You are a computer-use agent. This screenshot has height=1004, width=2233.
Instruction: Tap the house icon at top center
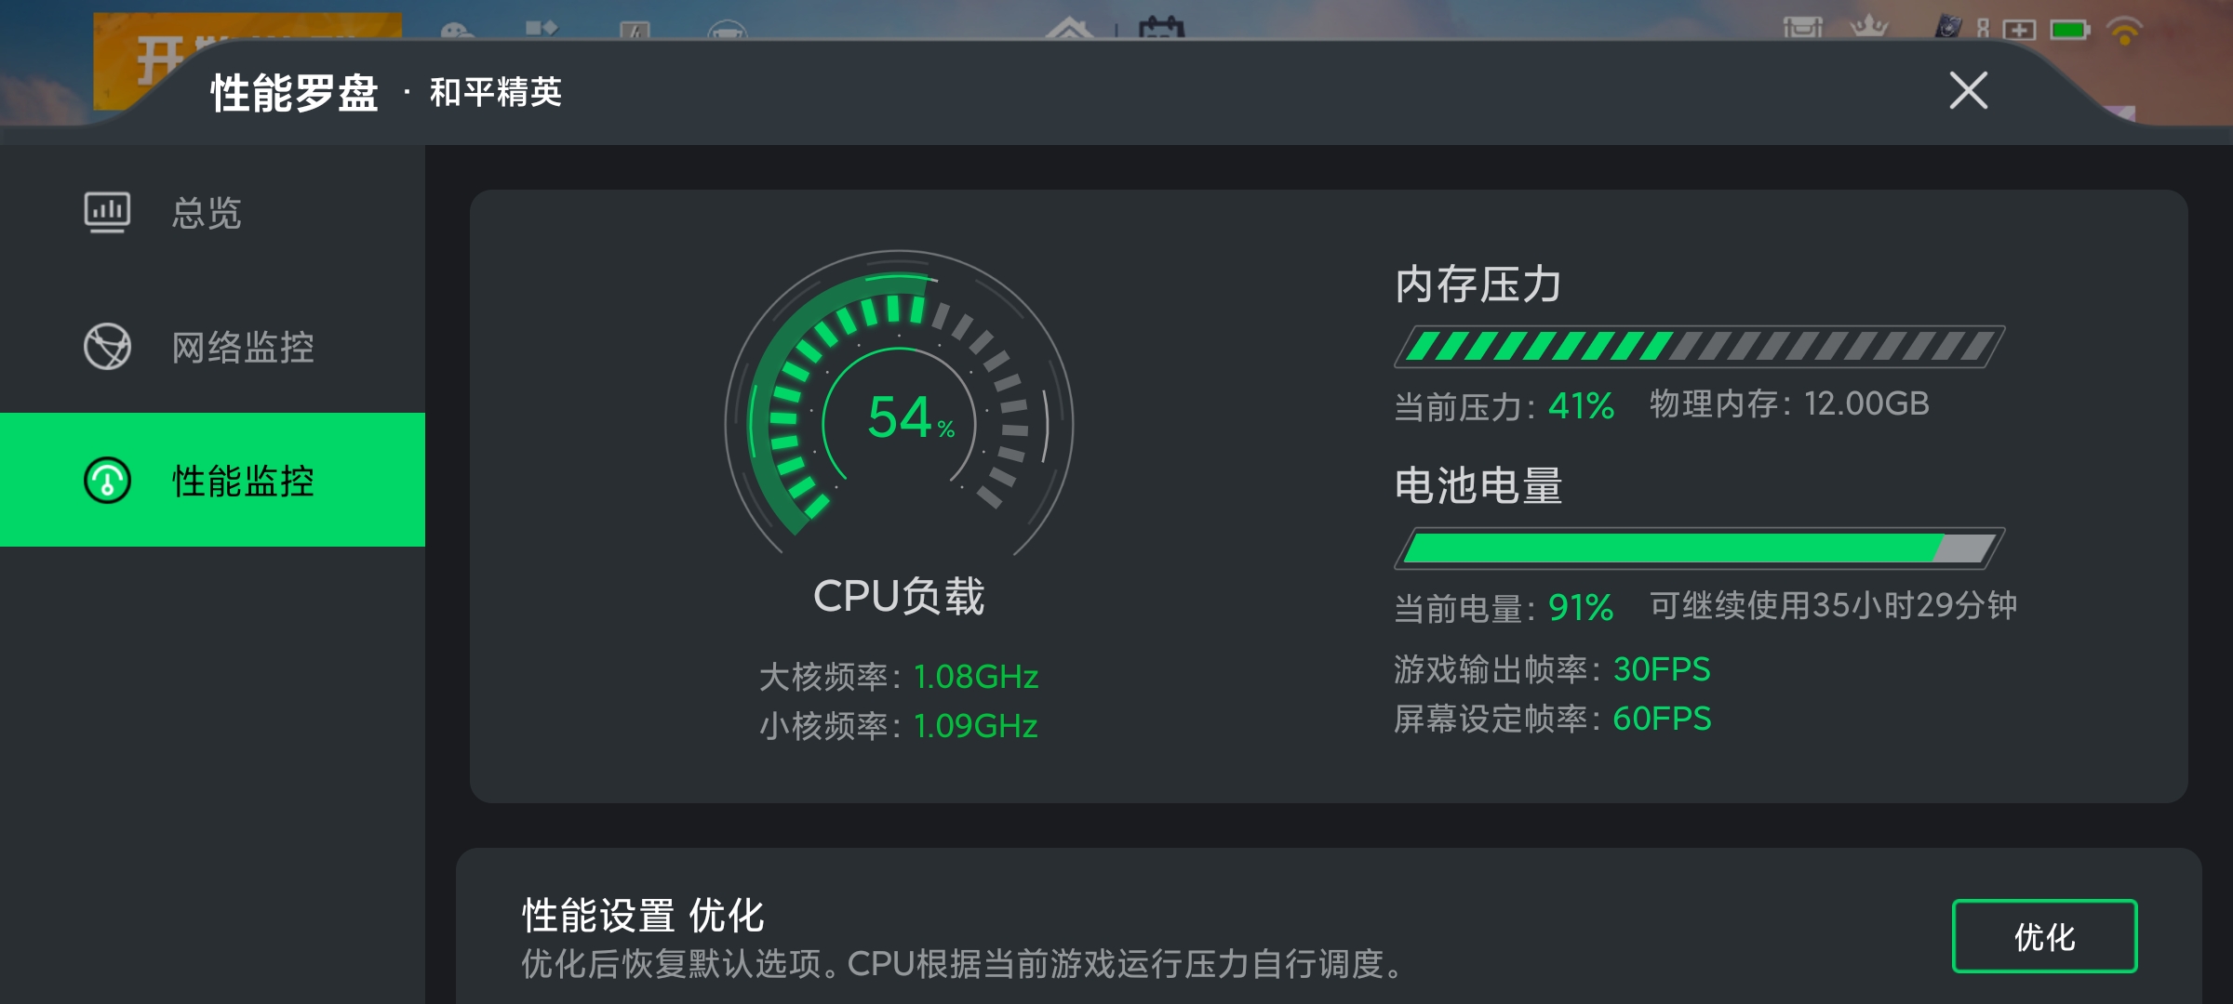(1070, 30)
